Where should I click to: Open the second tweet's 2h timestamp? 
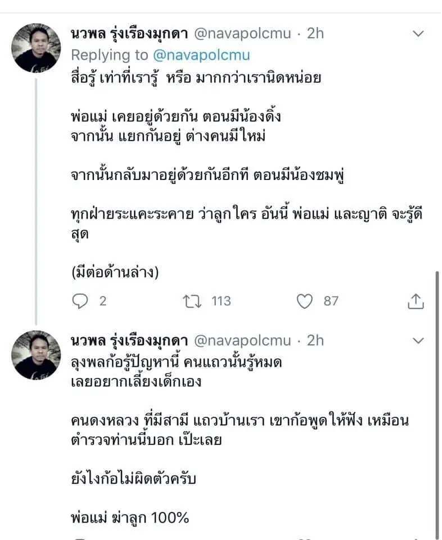pyautogui.click(x=315, y=341)
